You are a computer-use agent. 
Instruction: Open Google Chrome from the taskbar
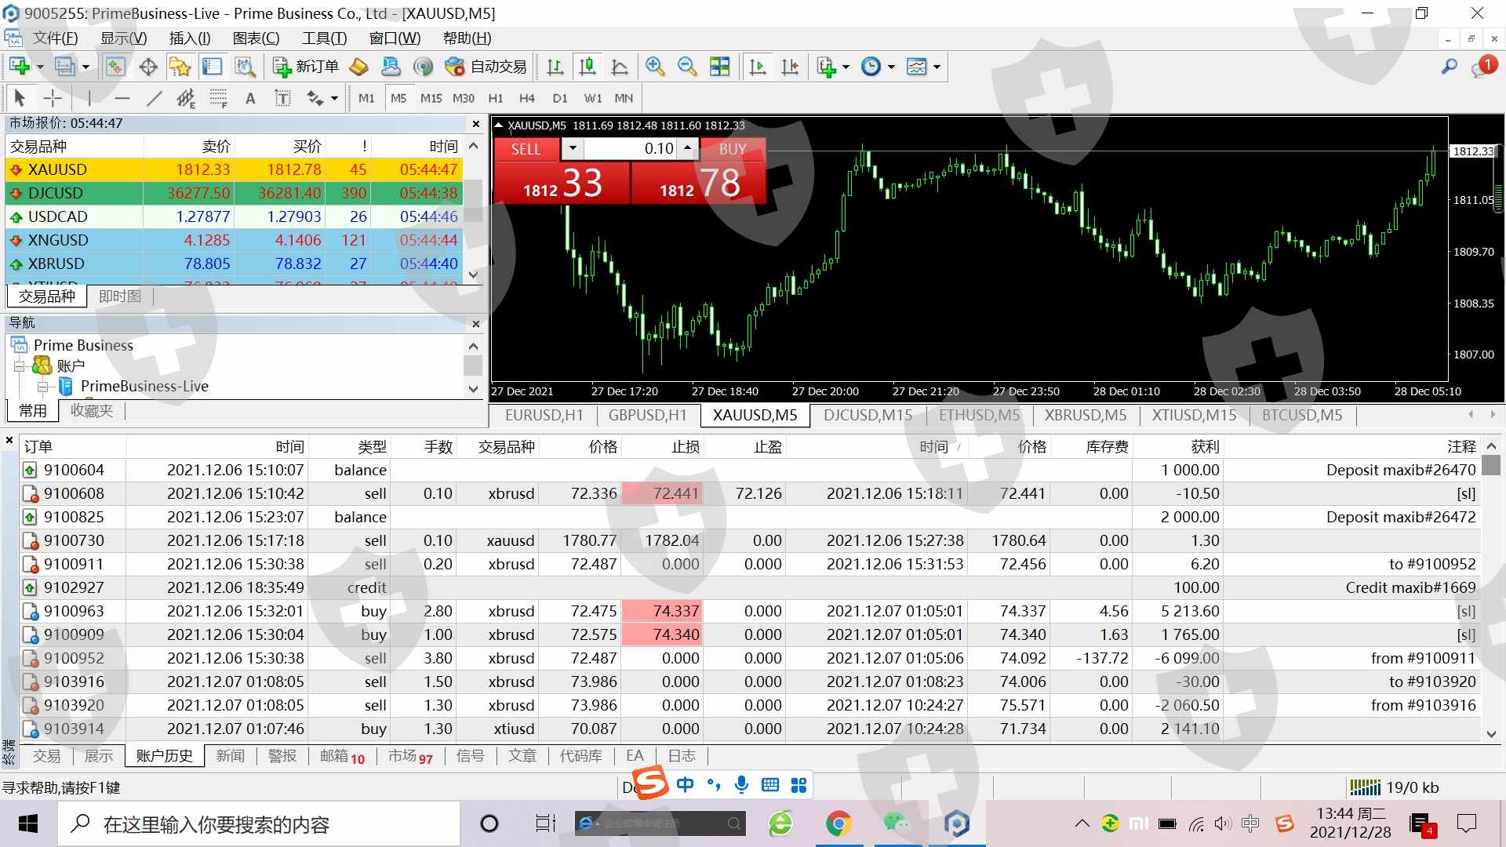coord(838,823)
